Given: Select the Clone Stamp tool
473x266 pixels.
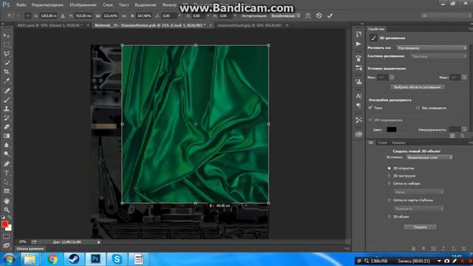Looking at the screenshot, I should coord(7,109).
